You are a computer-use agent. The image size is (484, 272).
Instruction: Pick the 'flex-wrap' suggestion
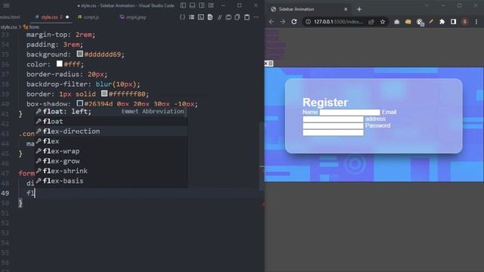pyautogui.click(x=111, y=151)
